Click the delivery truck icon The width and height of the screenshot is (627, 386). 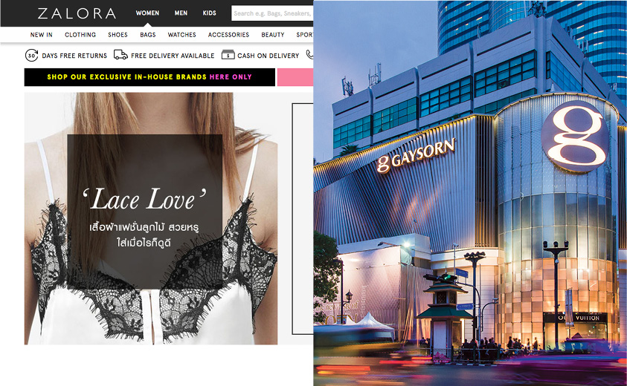click(120, 55)
